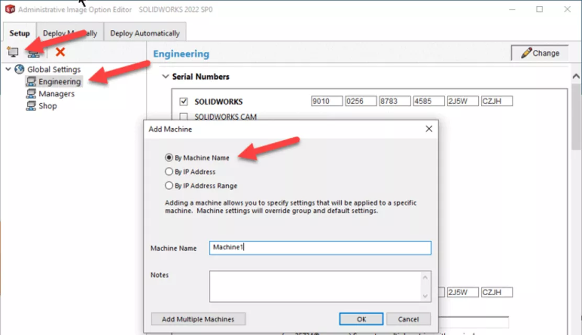This screenshot has width=582, height=335.
Task: Open the Deploy Manually tab
Action: [x=70, y=33]
